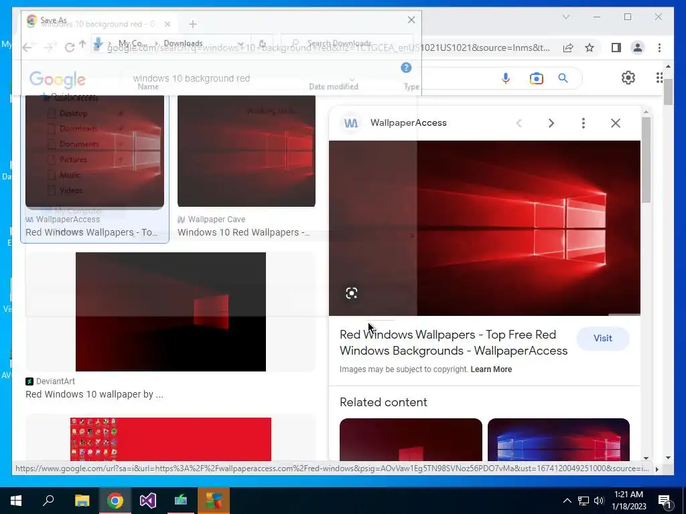This screenshot has width=686, height=514.
Task: Open Chrome's three-dot menu
Action: 659,48
